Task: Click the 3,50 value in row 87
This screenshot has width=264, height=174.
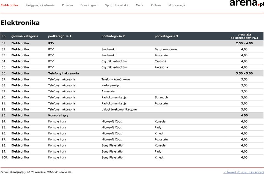Action: pyautogui.click(x=244, y=79)
